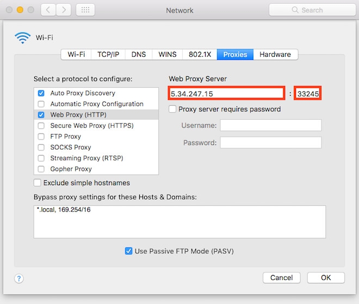This screenshot has height=304, width=359.
Task: Switch to the TCP/IP tab
Action: (108, 54)
